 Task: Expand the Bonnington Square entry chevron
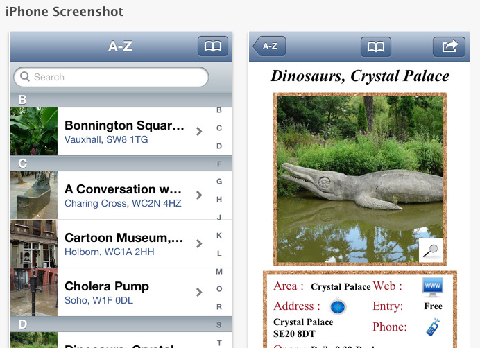click(199, 131)
